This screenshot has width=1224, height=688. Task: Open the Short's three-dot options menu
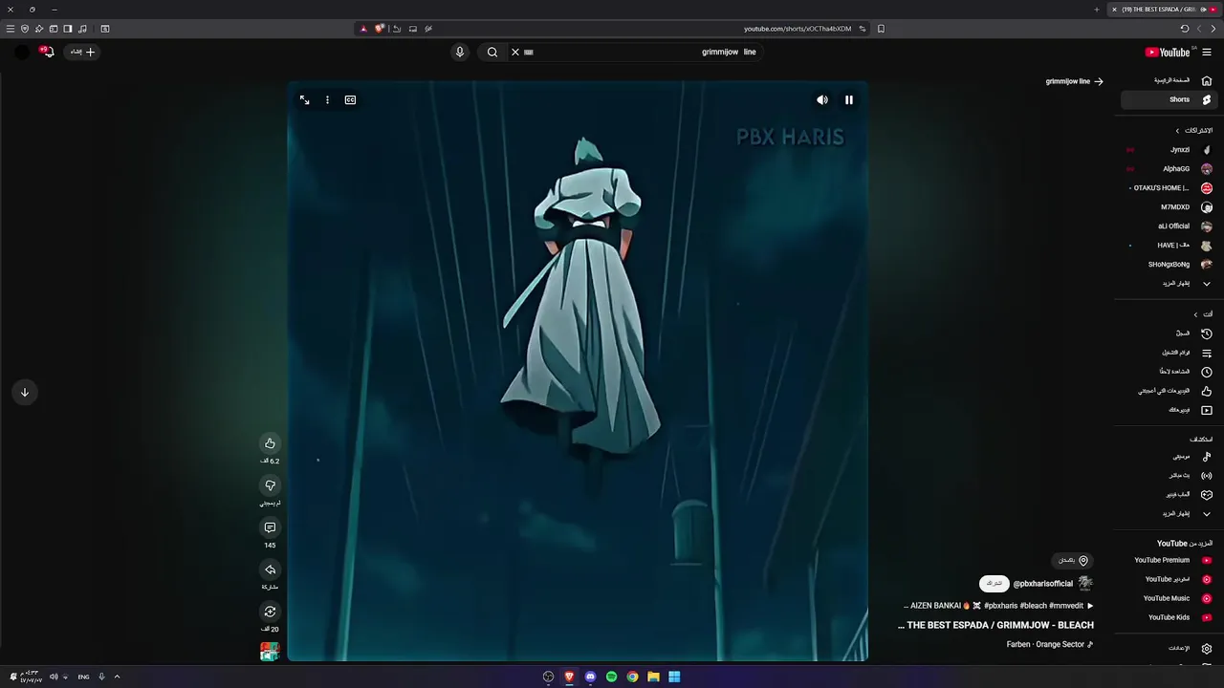coord(327,99)
